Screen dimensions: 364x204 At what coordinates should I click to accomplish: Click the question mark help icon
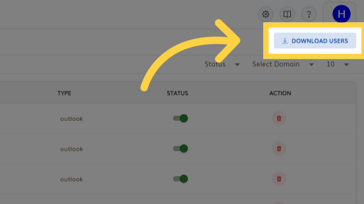(309, 14)
